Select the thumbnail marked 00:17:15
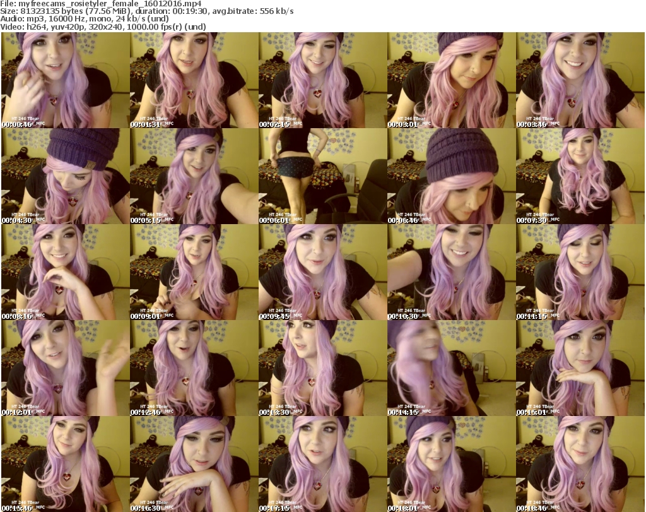This screenshot has width=646, height=512. pyautogui.click(x=323, y=464)
